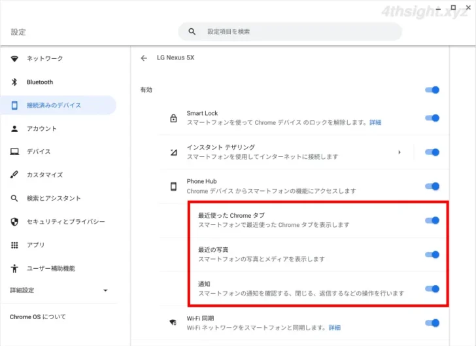The height and width of the screenshot is (346, 476).
Task: Click the Wi-Fi network sidebar icon
Action: (x=14, y=59)
